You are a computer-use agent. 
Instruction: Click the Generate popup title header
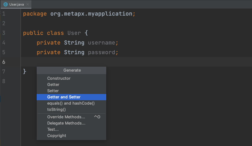[71, 70]
